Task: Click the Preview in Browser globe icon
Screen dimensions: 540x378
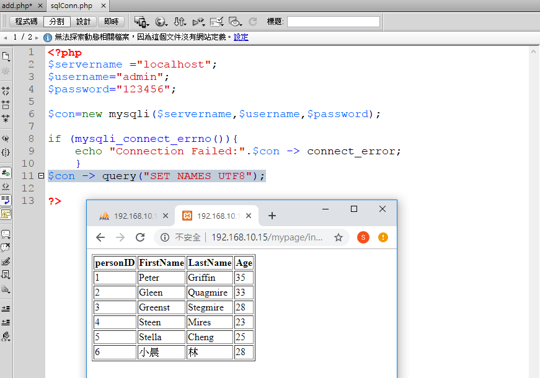Action: (161, 22)
